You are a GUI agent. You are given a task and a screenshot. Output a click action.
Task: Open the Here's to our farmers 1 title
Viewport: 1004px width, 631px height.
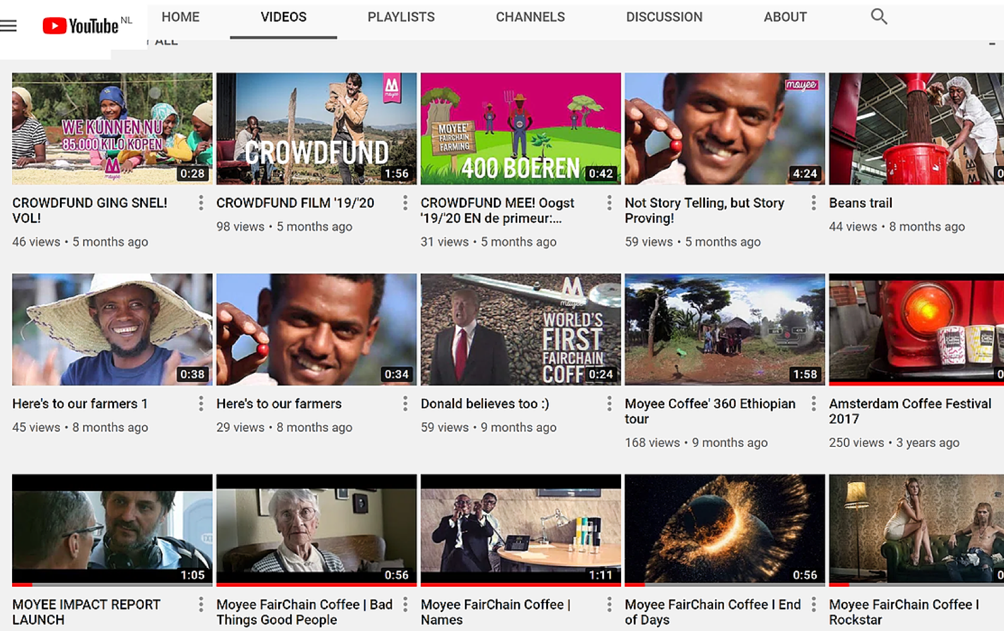click(x=79, y=403)
